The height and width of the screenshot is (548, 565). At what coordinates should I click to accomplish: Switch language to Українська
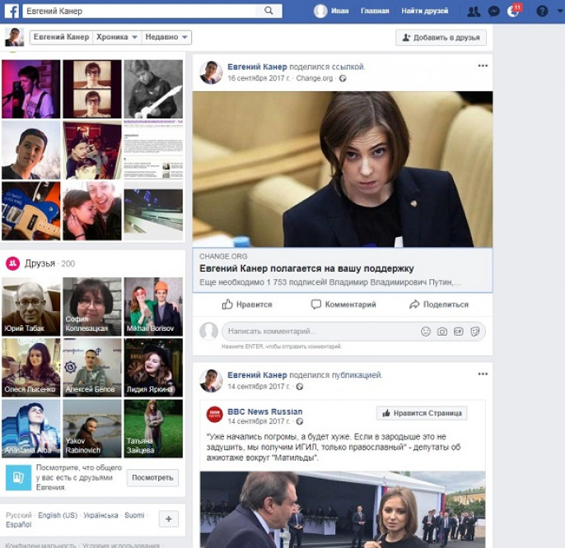(100, 515)
